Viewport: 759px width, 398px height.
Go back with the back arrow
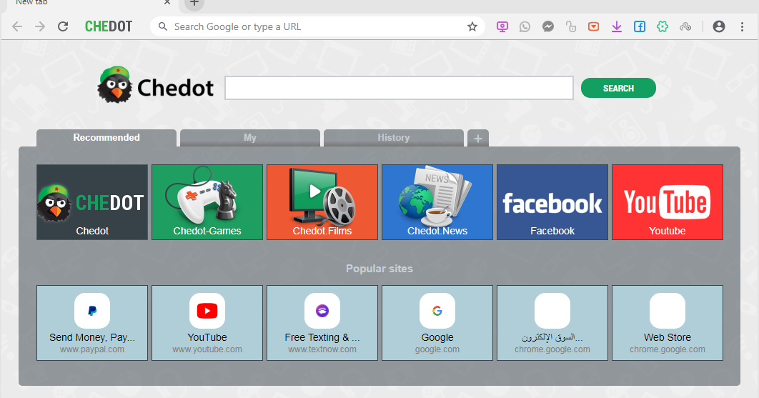[x=17, y=26]
